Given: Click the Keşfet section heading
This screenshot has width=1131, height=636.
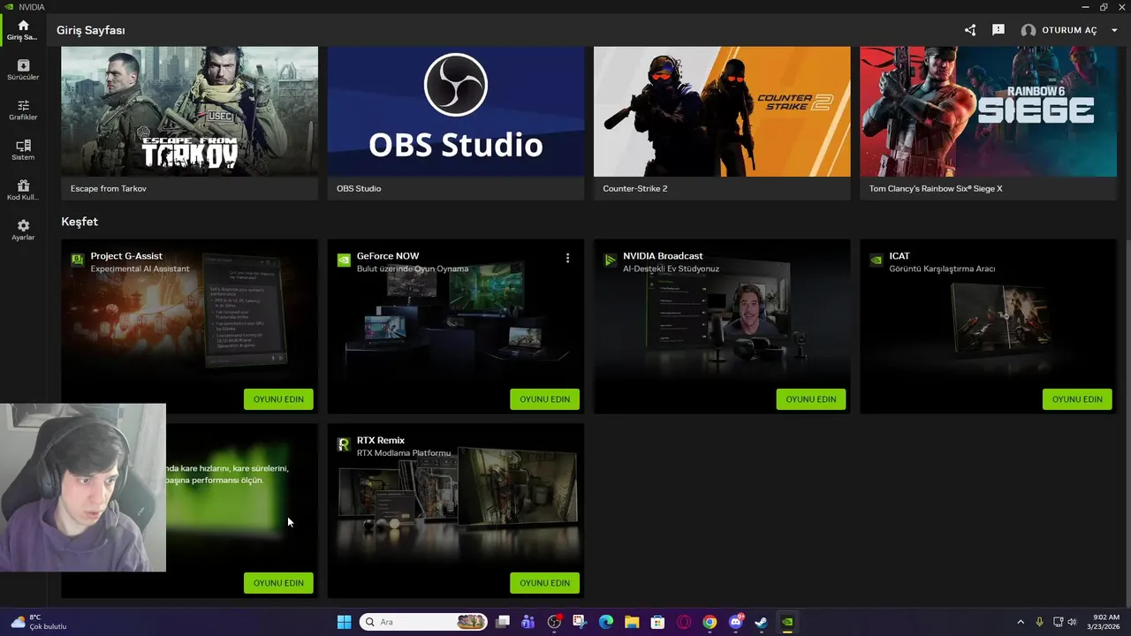Looking at the screenshot, I should click(x=80, y=222).
